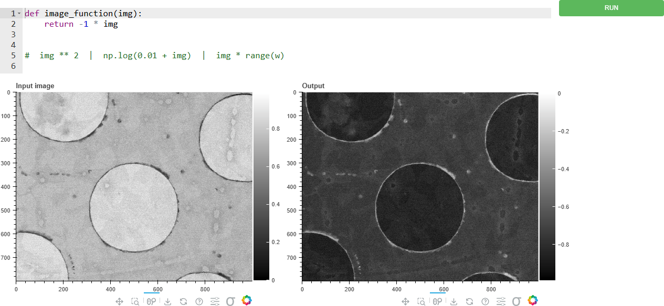
Task: Select Box Zoom tool under Input image
Action: pyautogui.click(x=135, y=301)
